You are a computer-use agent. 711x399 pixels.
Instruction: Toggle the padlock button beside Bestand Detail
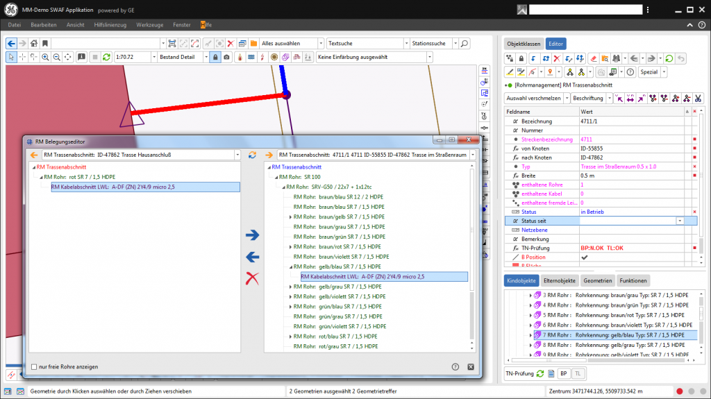(215, 57)
